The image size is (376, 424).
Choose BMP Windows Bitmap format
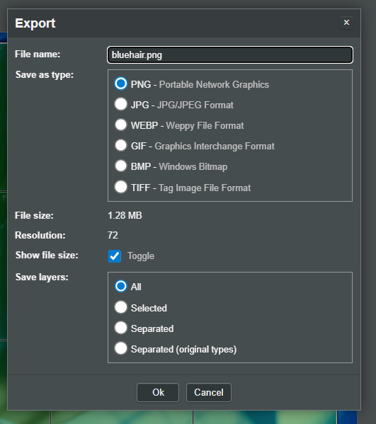pyautogui.click(x=120, y=166)
